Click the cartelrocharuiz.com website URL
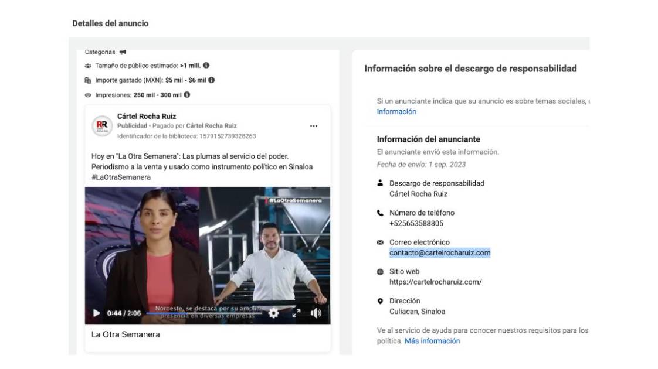 click(x=435, y=282)
